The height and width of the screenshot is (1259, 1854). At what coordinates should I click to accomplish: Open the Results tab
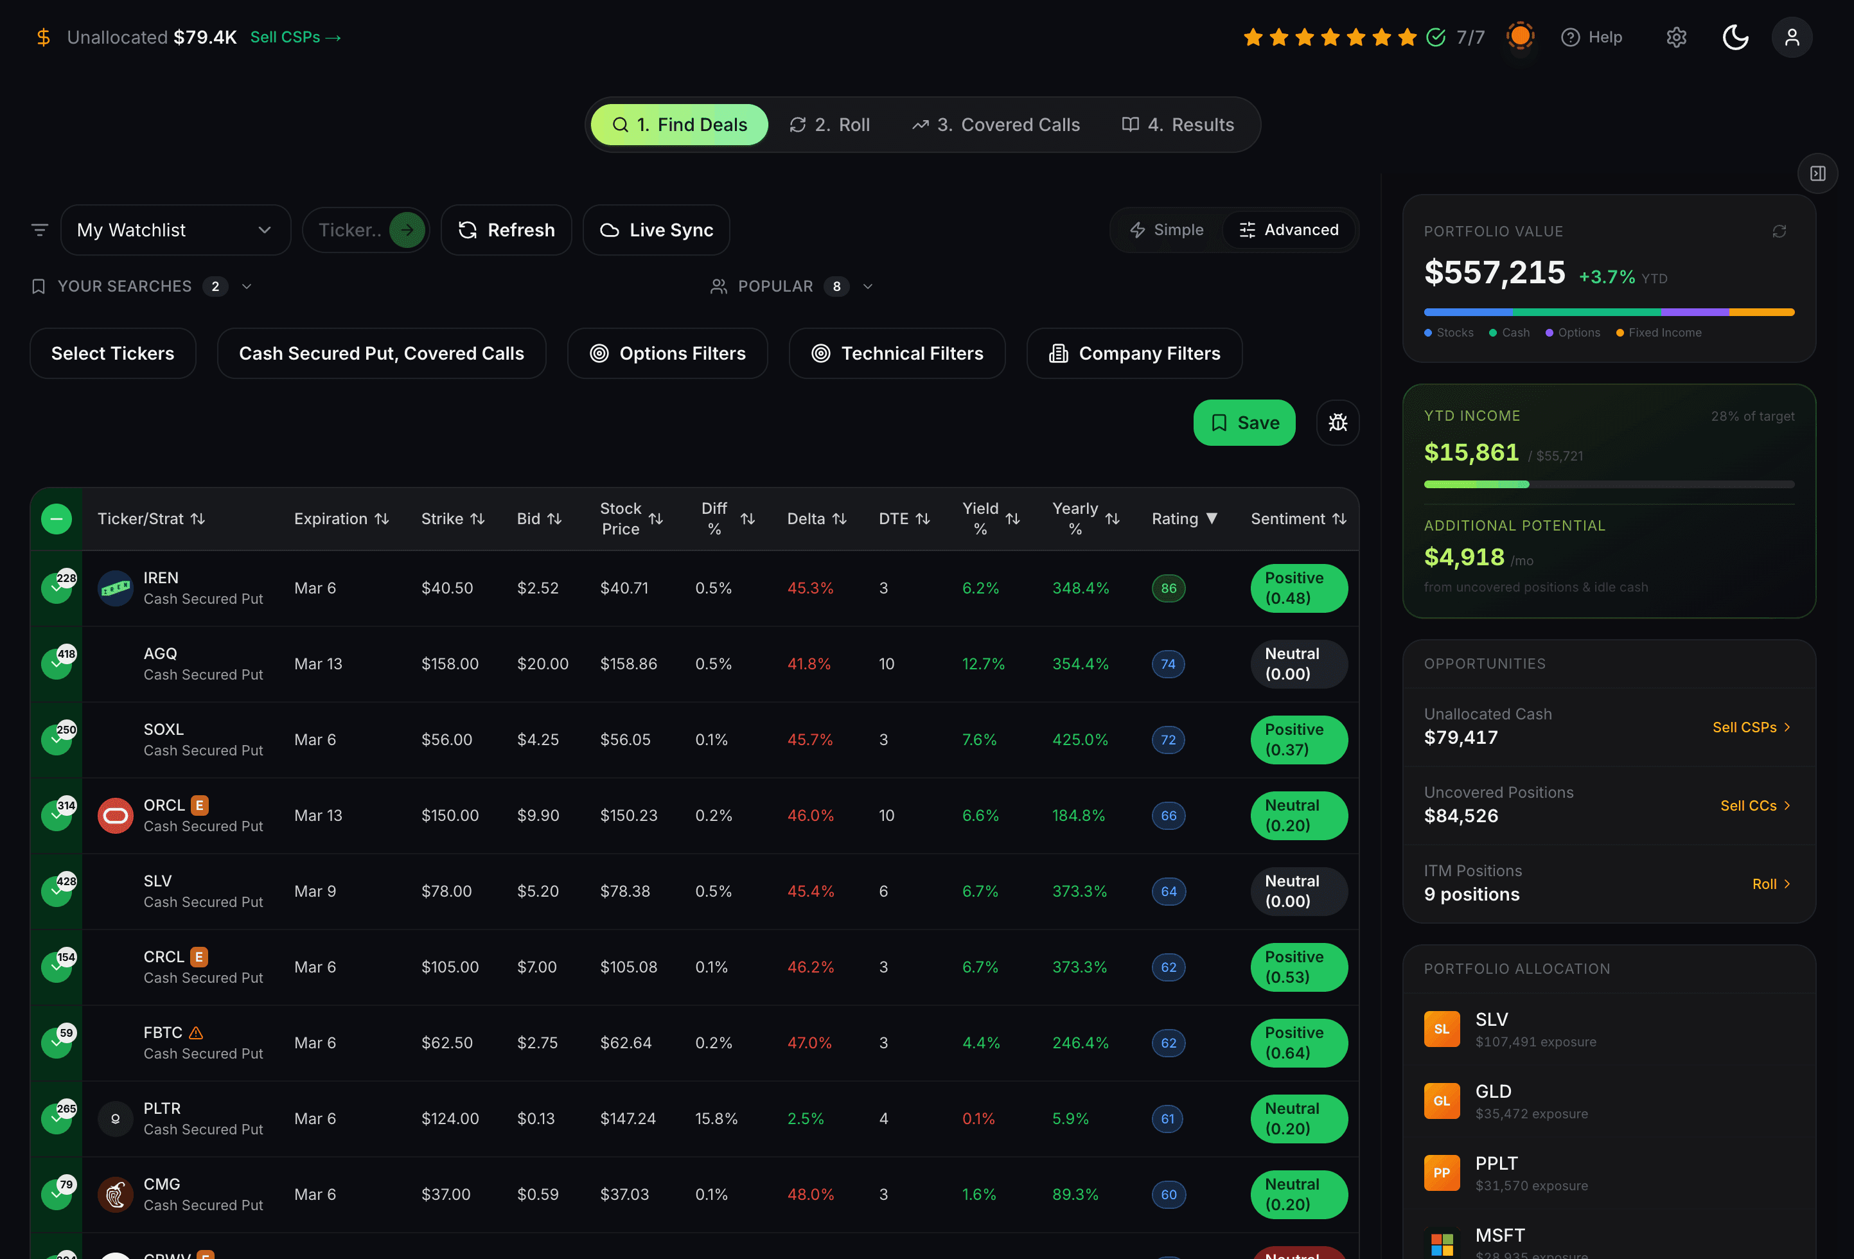[1178, 125]
